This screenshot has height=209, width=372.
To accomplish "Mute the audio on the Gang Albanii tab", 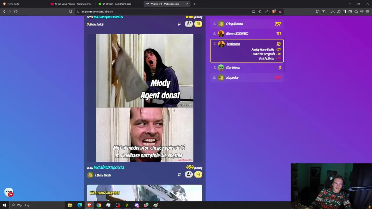I will [x=56, y=4].
